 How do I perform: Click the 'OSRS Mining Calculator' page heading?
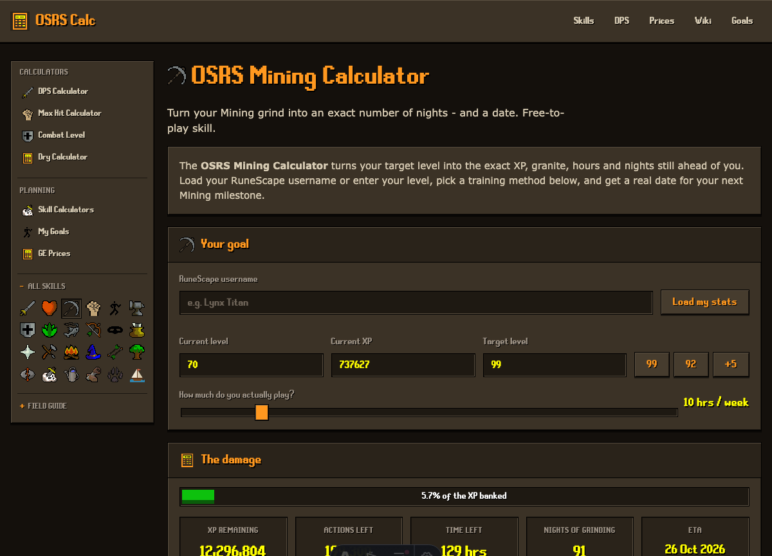(x=310, y=76)
